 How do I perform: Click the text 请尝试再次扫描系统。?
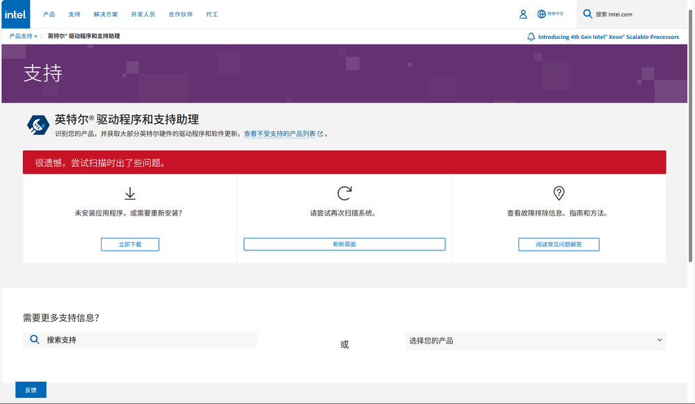344,213
